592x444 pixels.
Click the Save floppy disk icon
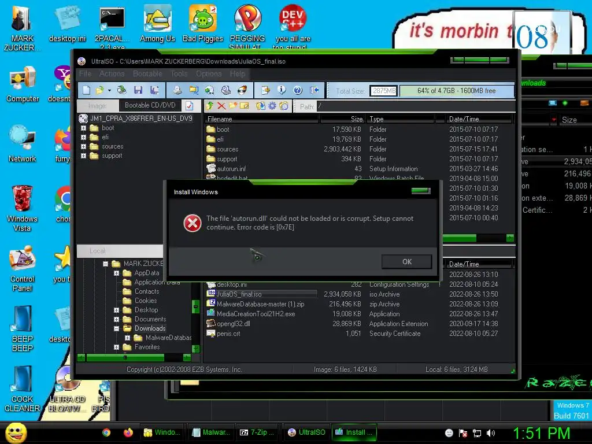[138, 90]
